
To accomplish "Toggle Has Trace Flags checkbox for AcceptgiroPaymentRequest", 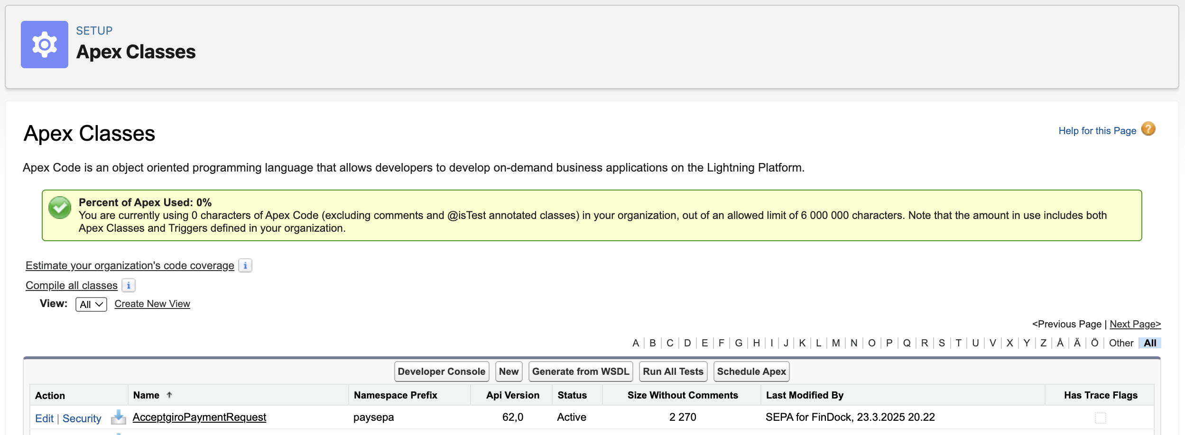I will pyautogui.click(x=1100, y=417).
